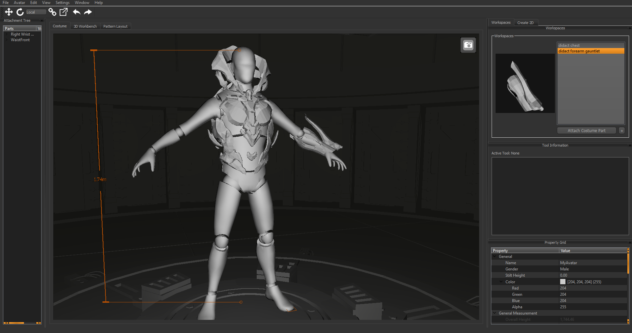Image resolution: width=632 pixels, height=333 pixels.
Task: Expand the WaistFront tree node
Action: (7, 40)
